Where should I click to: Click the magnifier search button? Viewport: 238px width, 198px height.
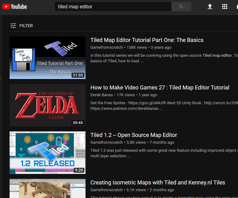(x=181, y=6)
